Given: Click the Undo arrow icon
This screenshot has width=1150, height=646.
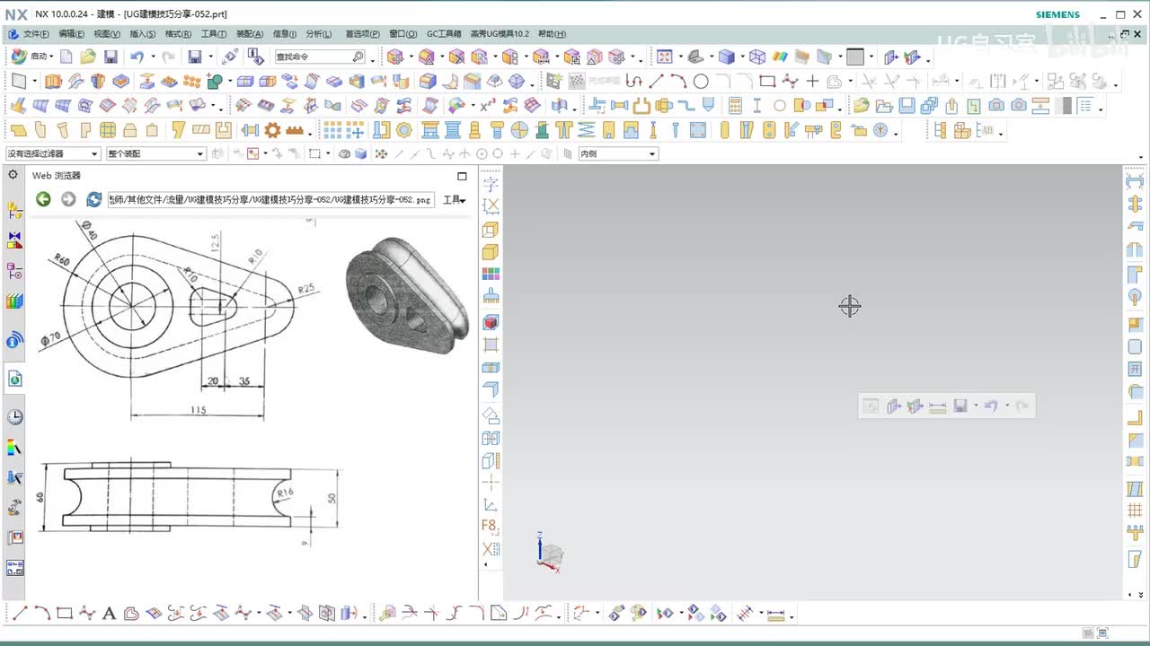Looking at the screenshot, I should tap(136, 57).
